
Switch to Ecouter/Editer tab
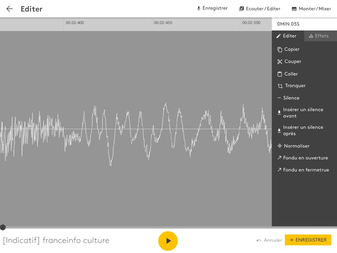tap(260, 9)
